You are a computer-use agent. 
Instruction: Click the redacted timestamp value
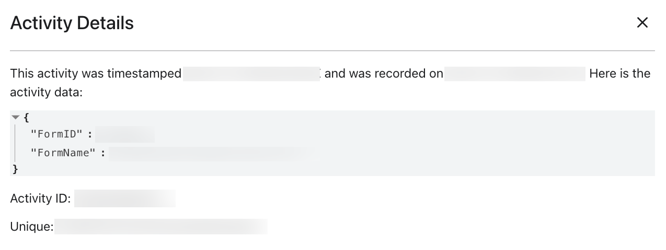point(251,74)
